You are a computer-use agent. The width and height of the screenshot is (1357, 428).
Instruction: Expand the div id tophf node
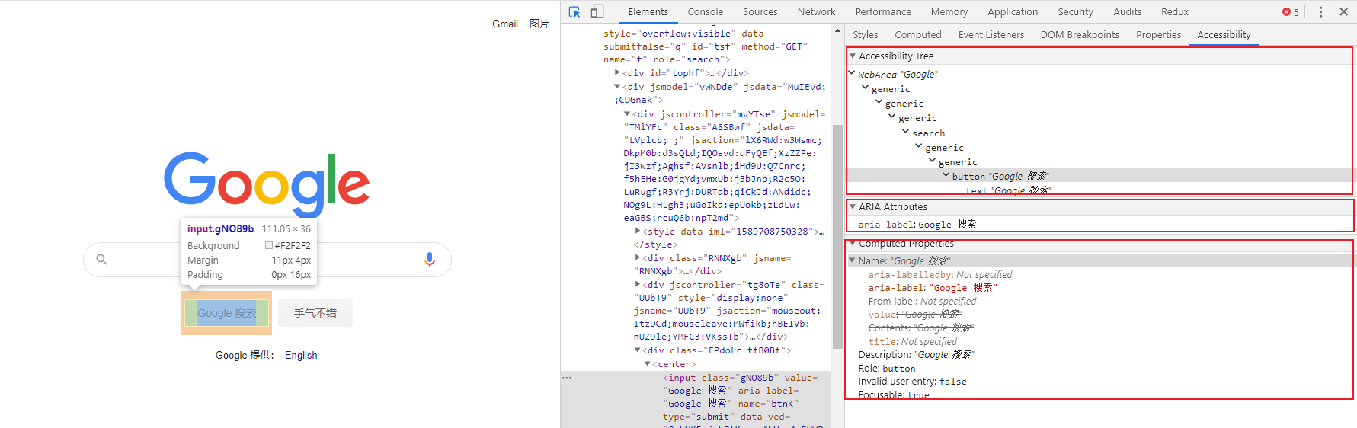(x=617, y=73)
